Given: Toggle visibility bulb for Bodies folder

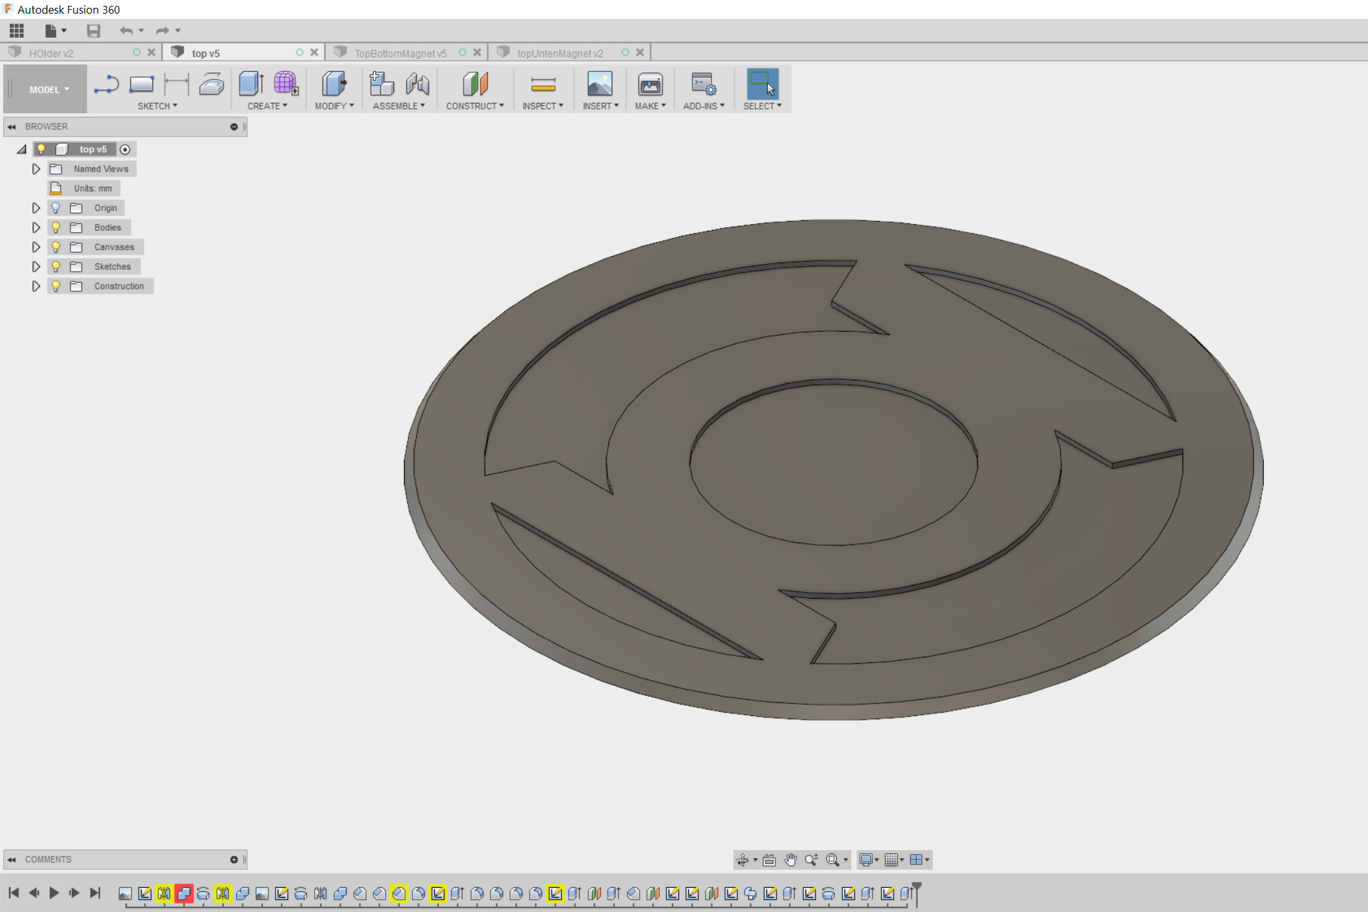Looking at the screenshot, I should click(x=56, y=227).
